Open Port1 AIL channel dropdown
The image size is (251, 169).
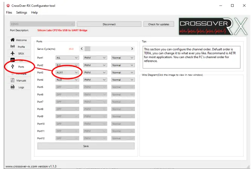(x=67, y=58)
